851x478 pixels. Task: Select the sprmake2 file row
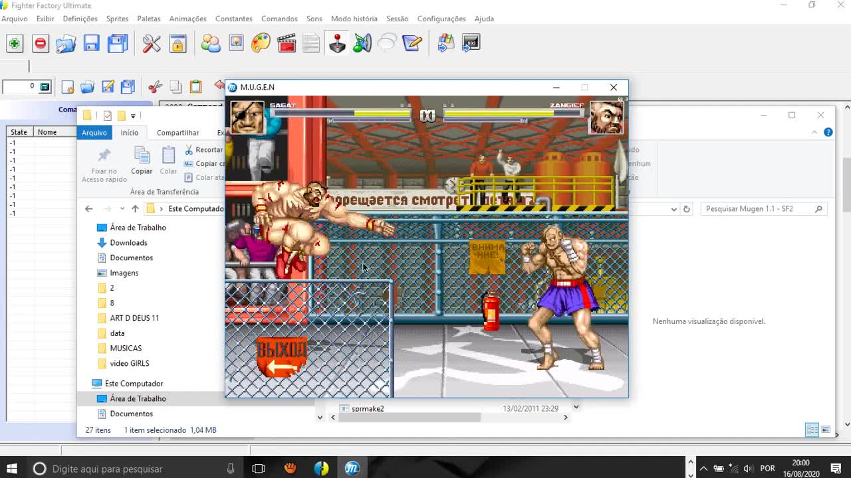[x=449, y=409]
